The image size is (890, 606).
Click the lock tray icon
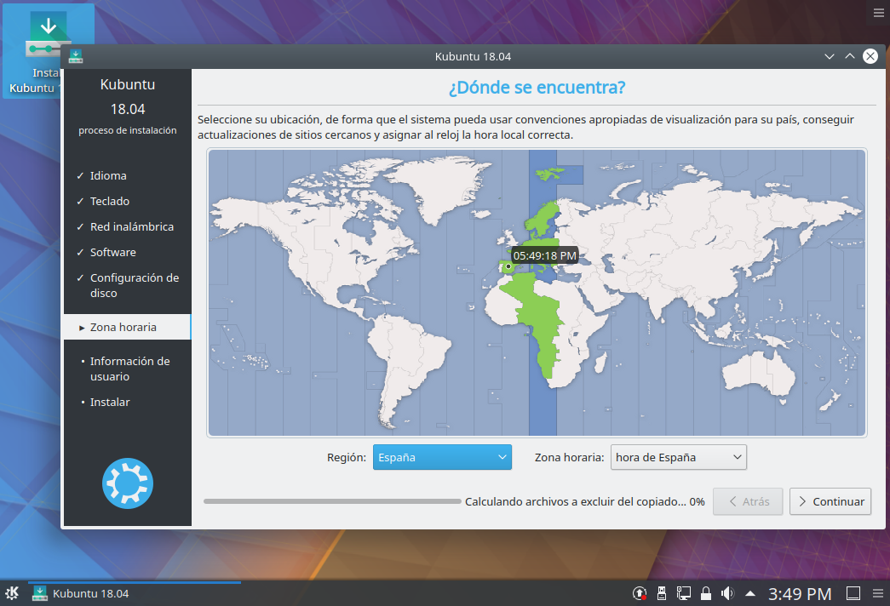pos(705,593)
